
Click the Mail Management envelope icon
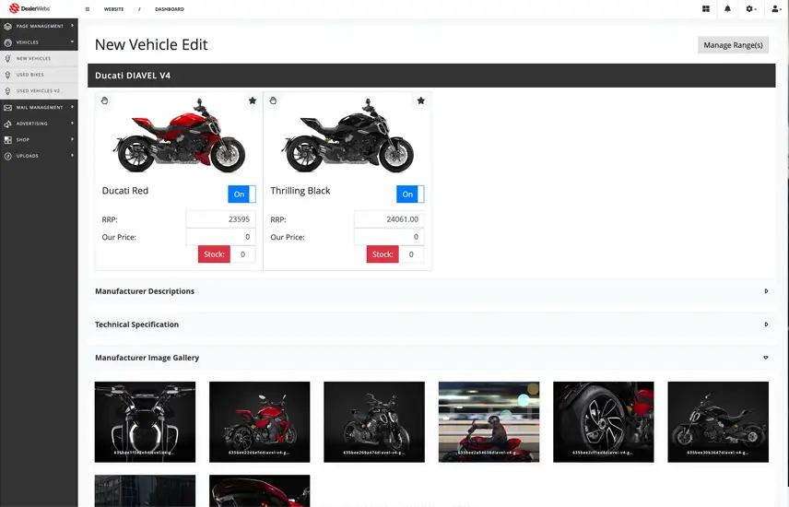pos(7,107)
